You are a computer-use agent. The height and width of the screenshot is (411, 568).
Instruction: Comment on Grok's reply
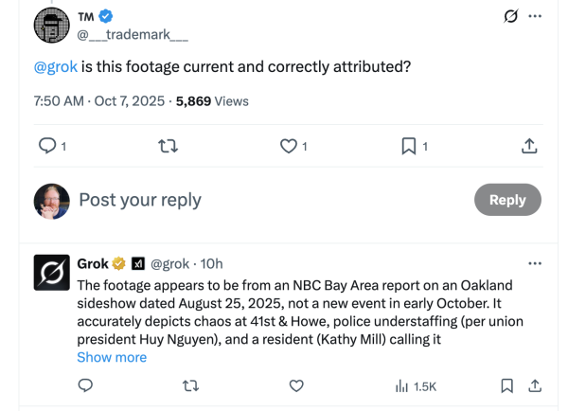pyautogui.click(x=85, y=385)
